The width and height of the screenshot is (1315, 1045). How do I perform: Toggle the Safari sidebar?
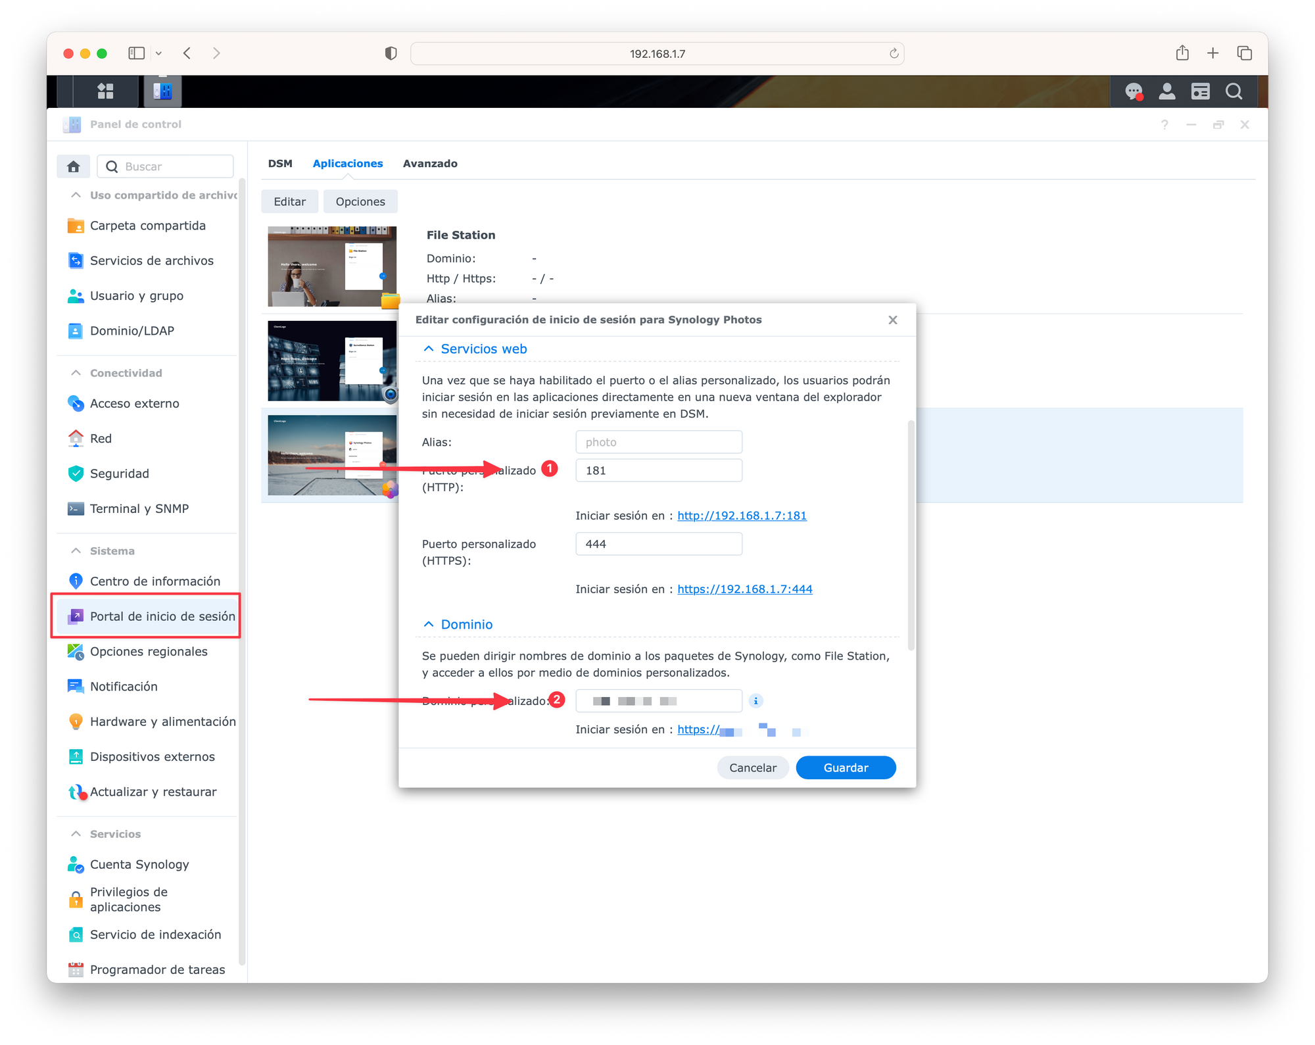[136, 53]
